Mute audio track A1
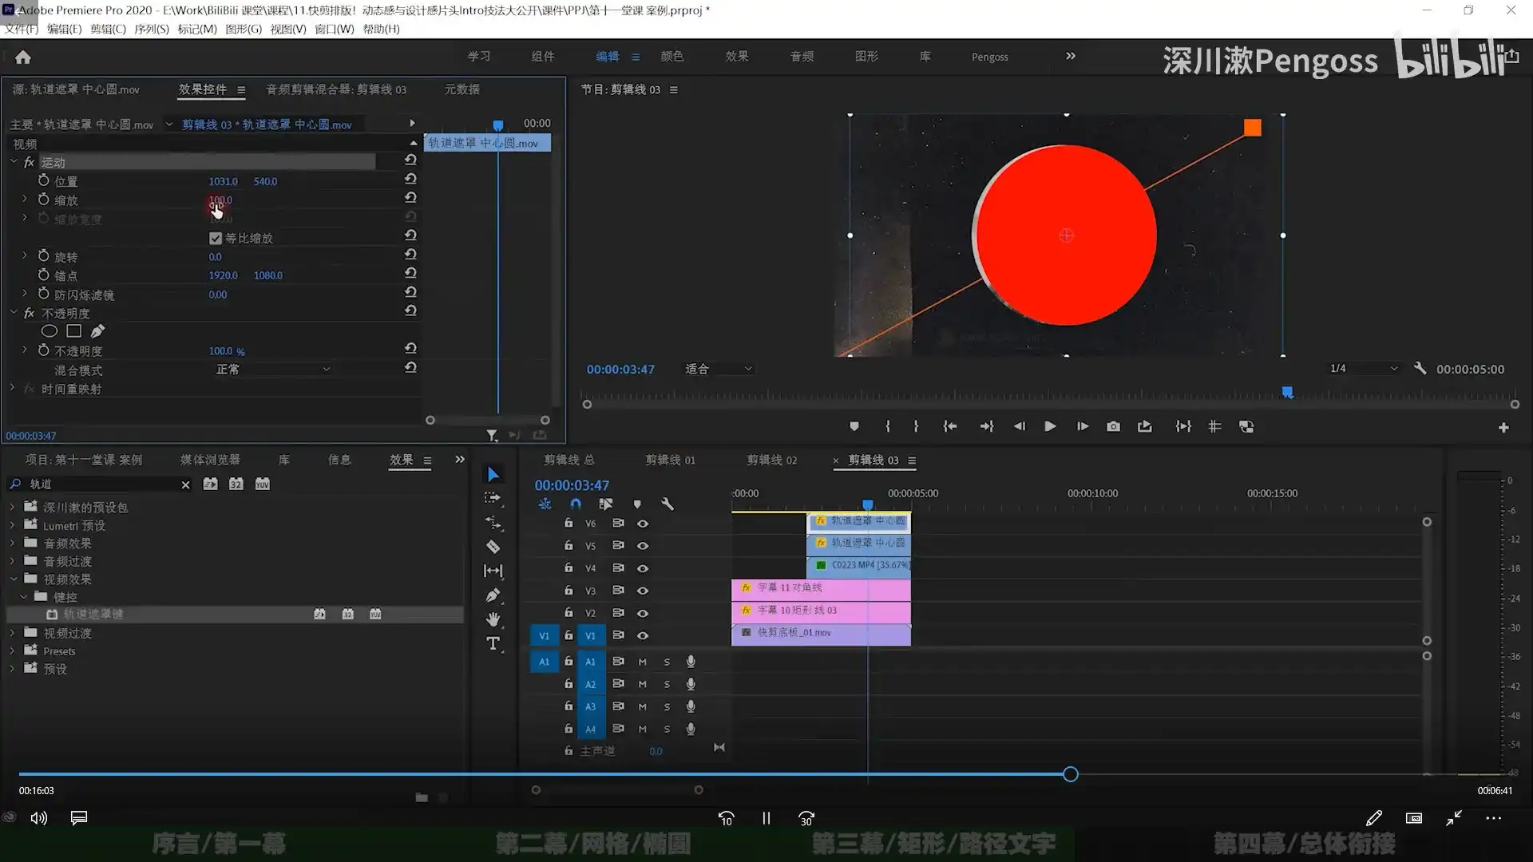1533x862 pixels. point(642,662)
